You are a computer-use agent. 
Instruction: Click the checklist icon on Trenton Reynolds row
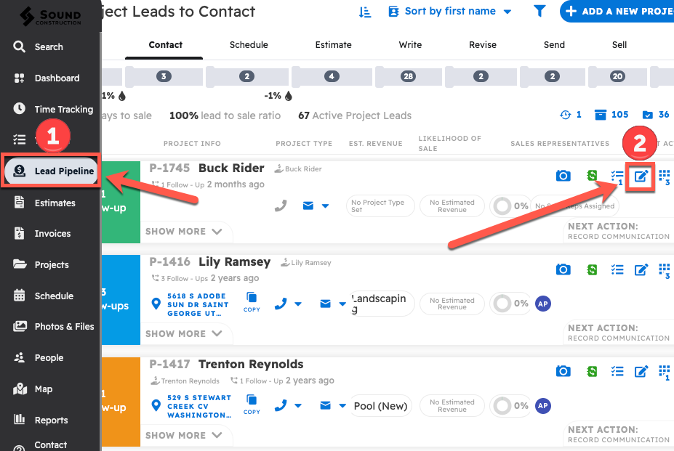point(617,371)
